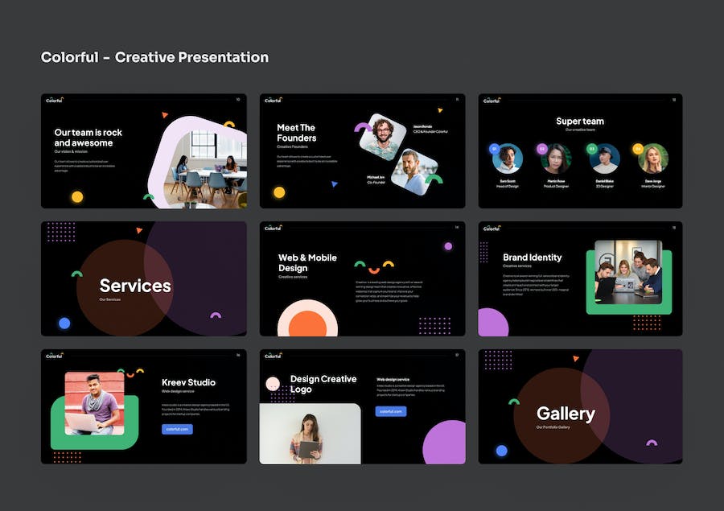Click the Colorful logo on the Super team slide
Viewport: 724px width, 511px height.
click(x=491, y=101)
